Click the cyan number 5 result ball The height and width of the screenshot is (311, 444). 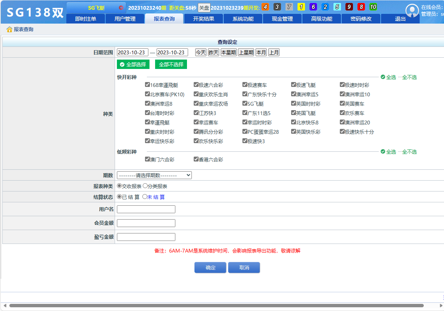337,7
